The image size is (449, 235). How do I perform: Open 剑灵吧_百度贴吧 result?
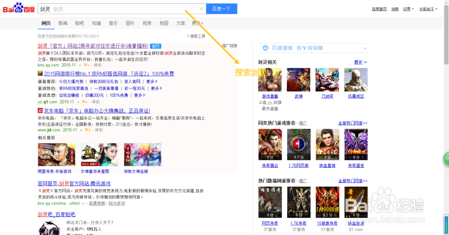[x=56, y=214]
